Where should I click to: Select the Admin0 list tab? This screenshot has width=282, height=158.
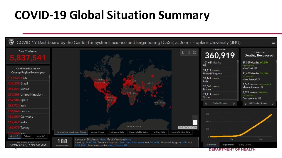[14, 136]
